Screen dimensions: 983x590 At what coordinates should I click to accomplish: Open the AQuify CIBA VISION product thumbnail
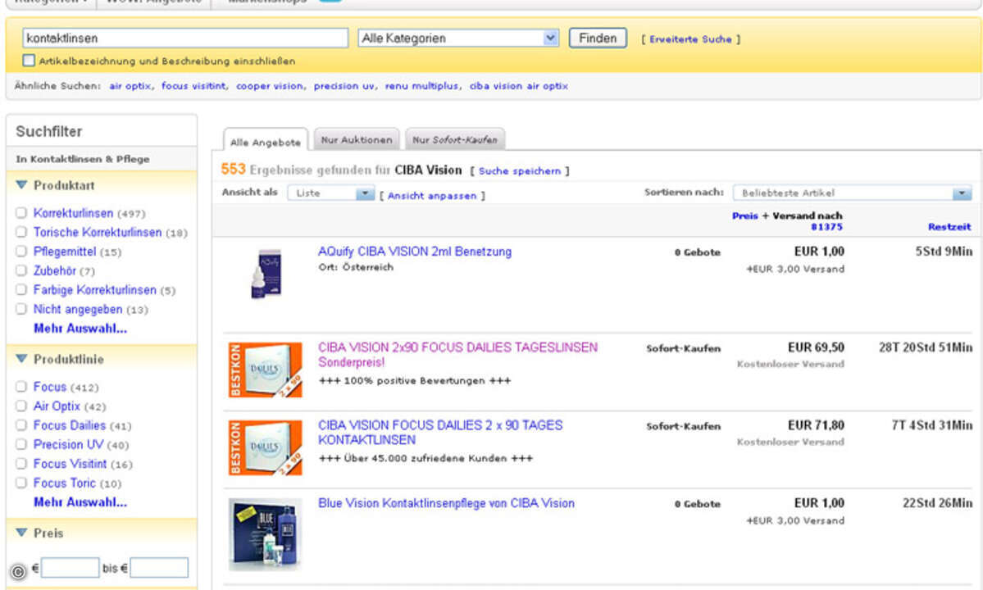pos(266,274)
